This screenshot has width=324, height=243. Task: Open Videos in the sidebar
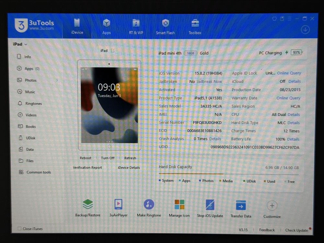click(x=27, y=115)
